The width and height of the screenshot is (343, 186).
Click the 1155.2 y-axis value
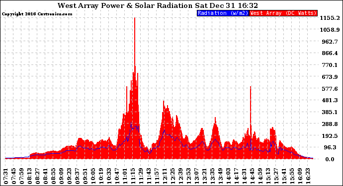coord(330,18)
